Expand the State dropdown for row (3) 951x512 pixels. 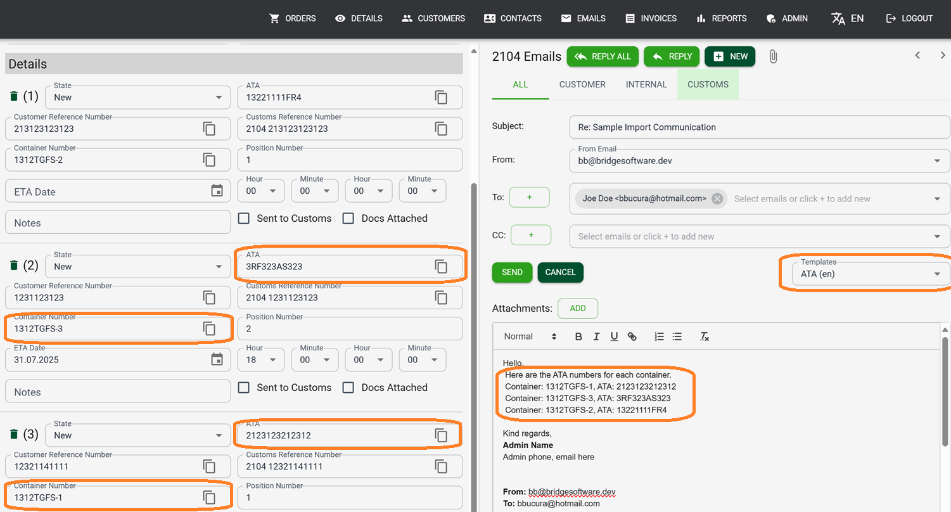tap(137, 435)
